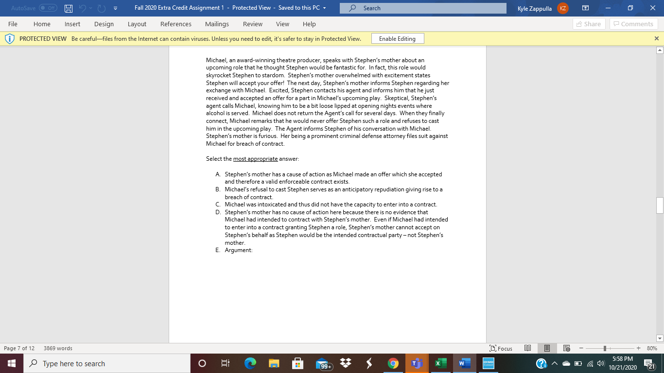Select the Web Layout view icon

566,348
